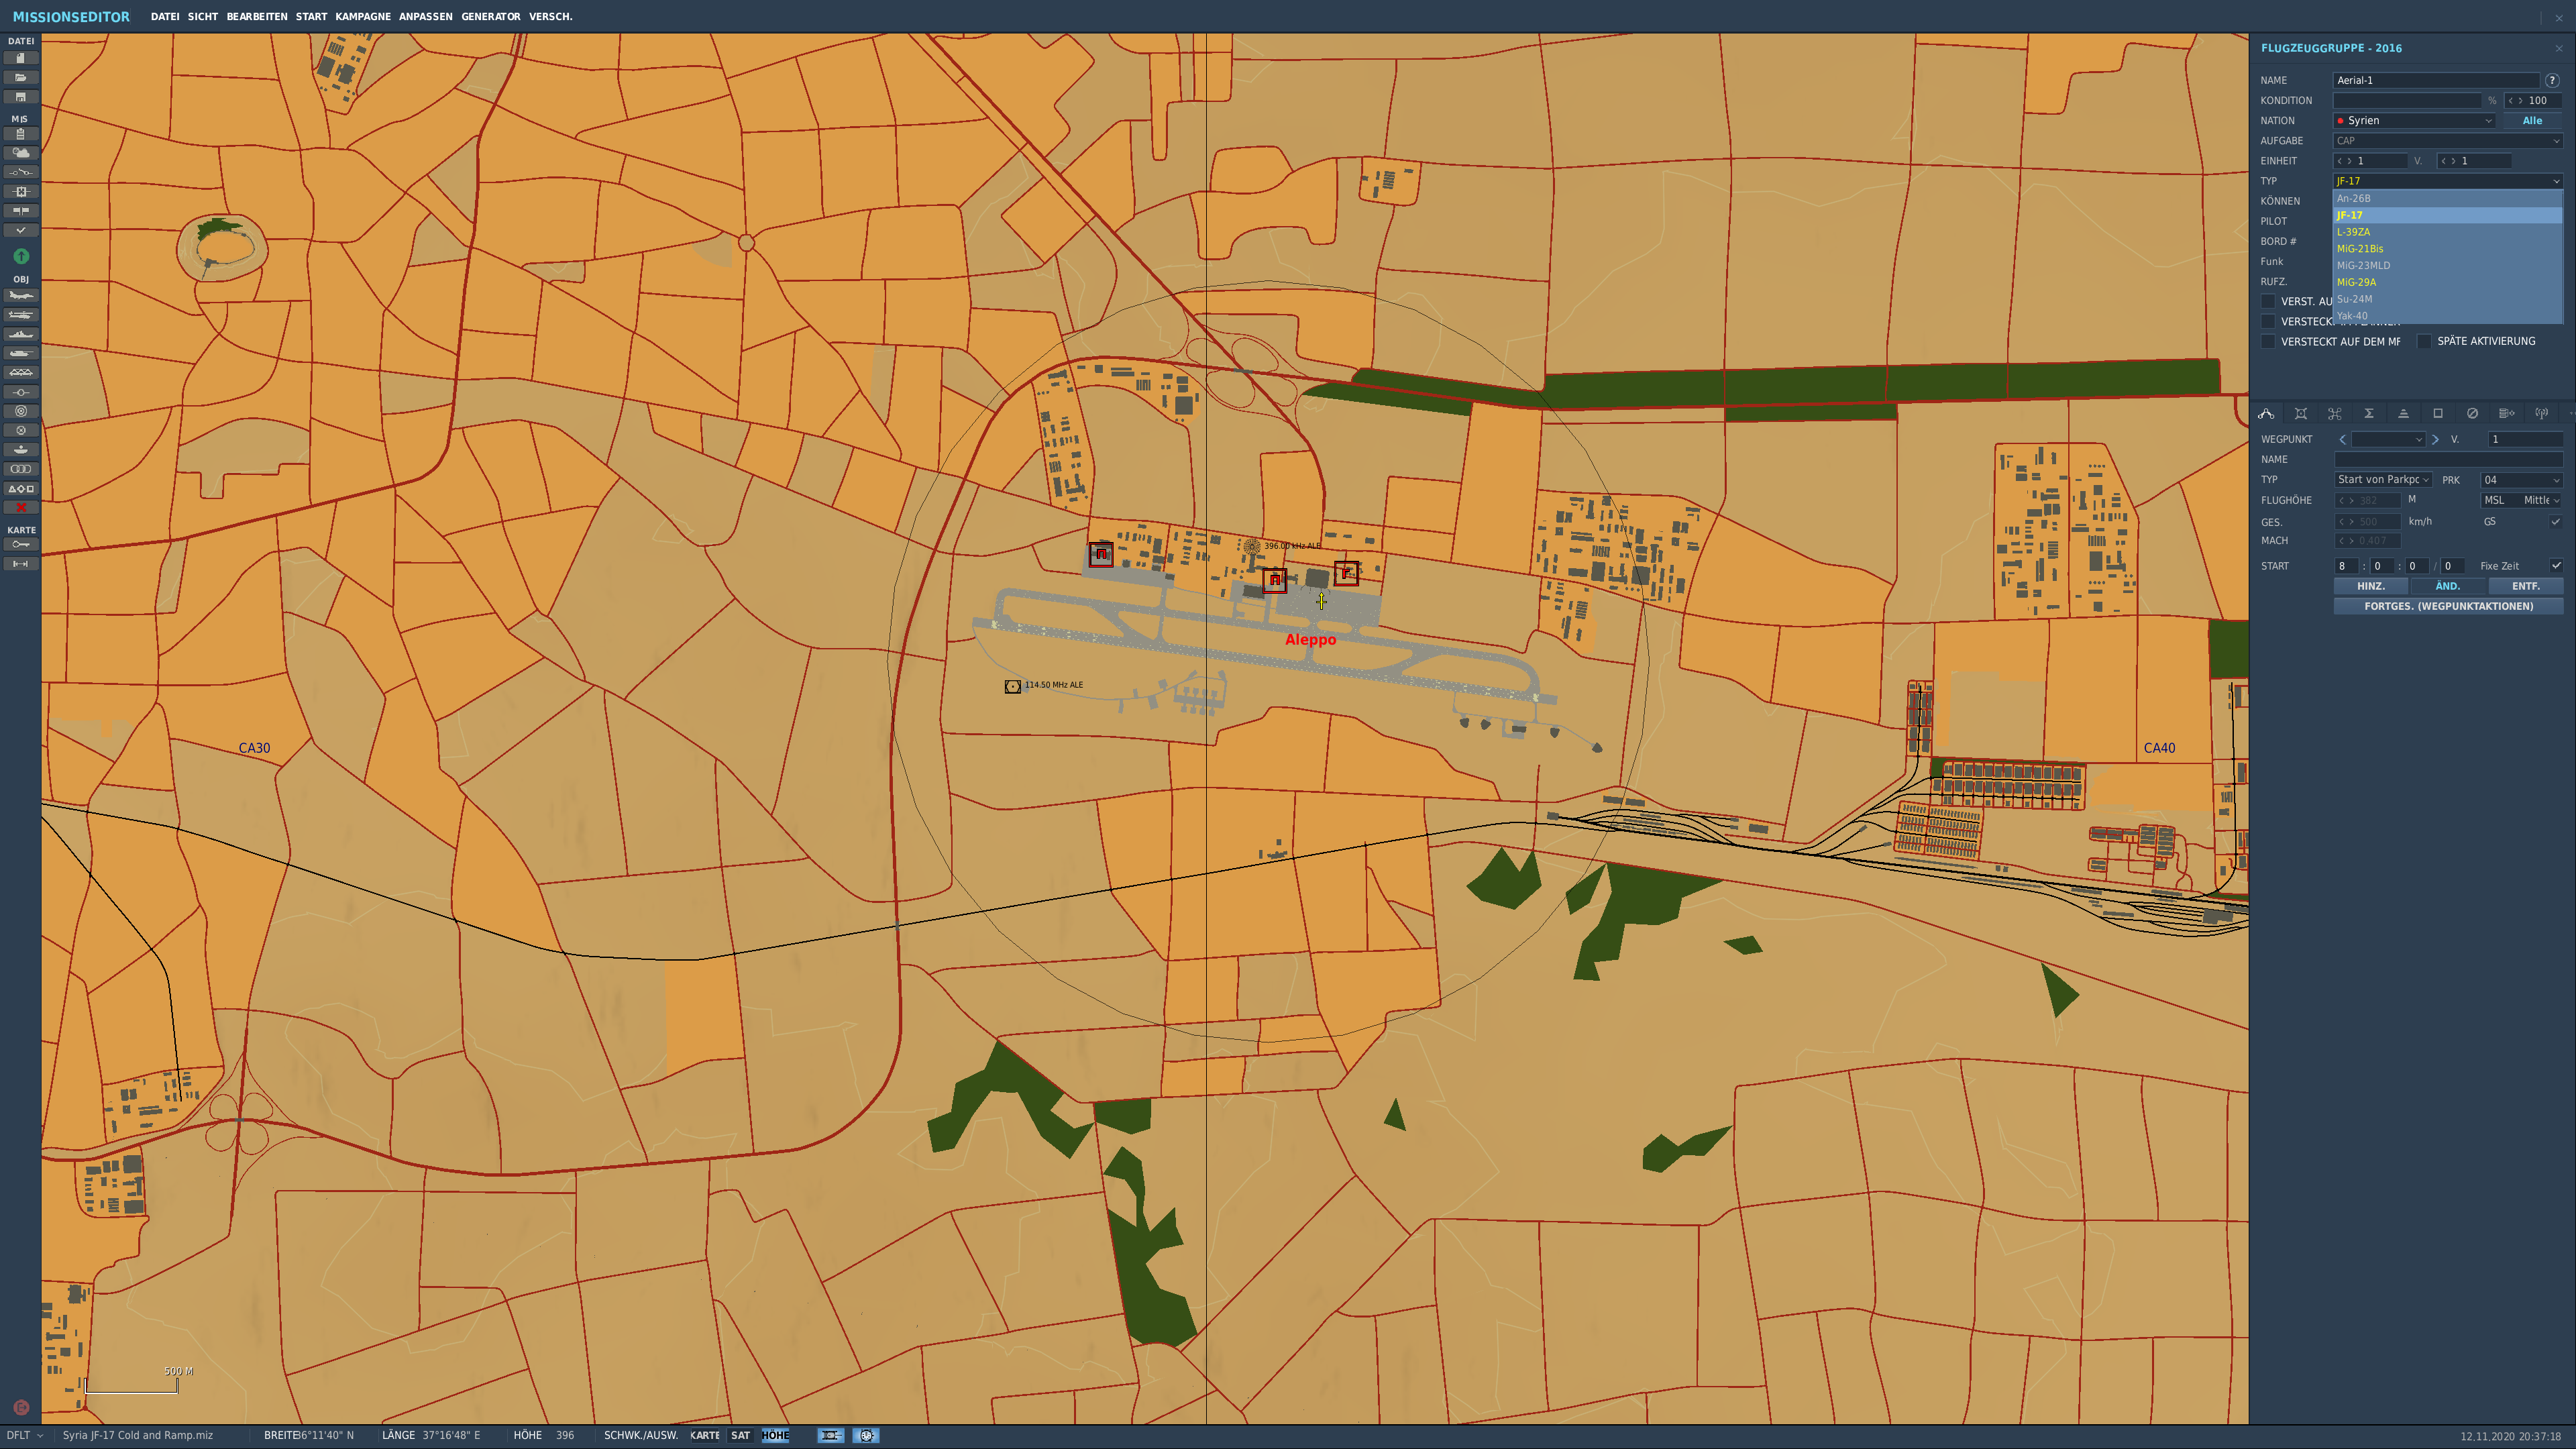Open the DATEI menu
The height and width of the screenshot is (1449, 2576).
(165, 17)
